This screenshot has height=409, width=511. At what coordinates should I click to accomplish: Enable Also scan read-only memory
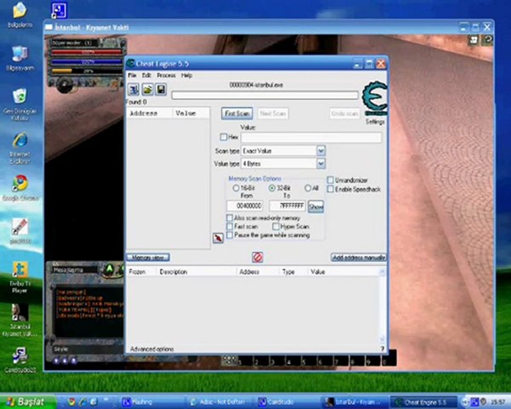[229, 218]
